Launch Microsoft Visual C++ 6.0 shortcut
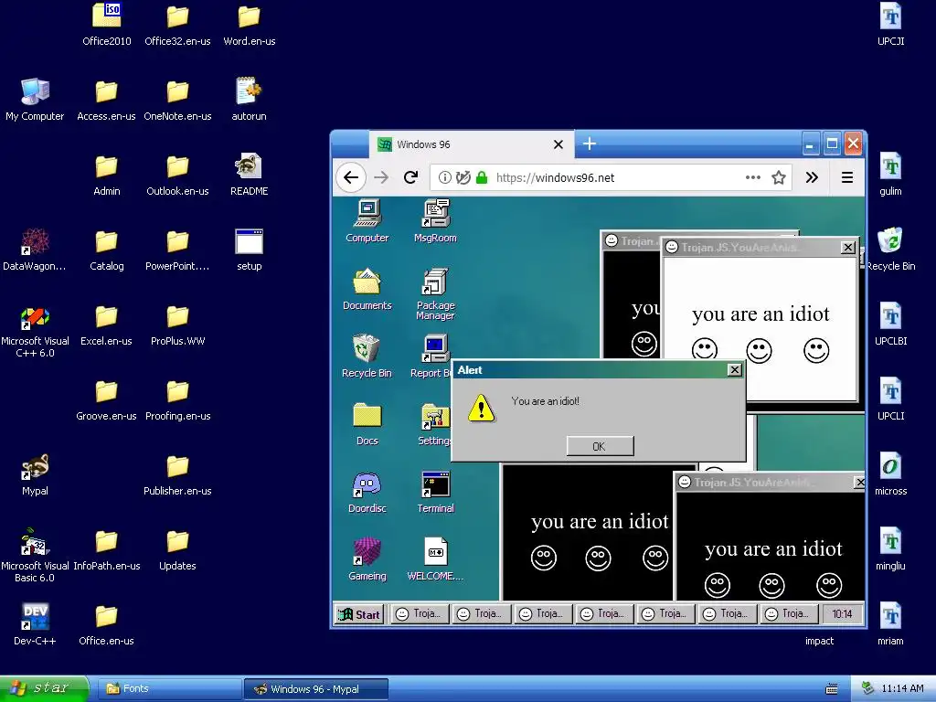The width and height of the screenshot is (936, 702). coord(35,317)
